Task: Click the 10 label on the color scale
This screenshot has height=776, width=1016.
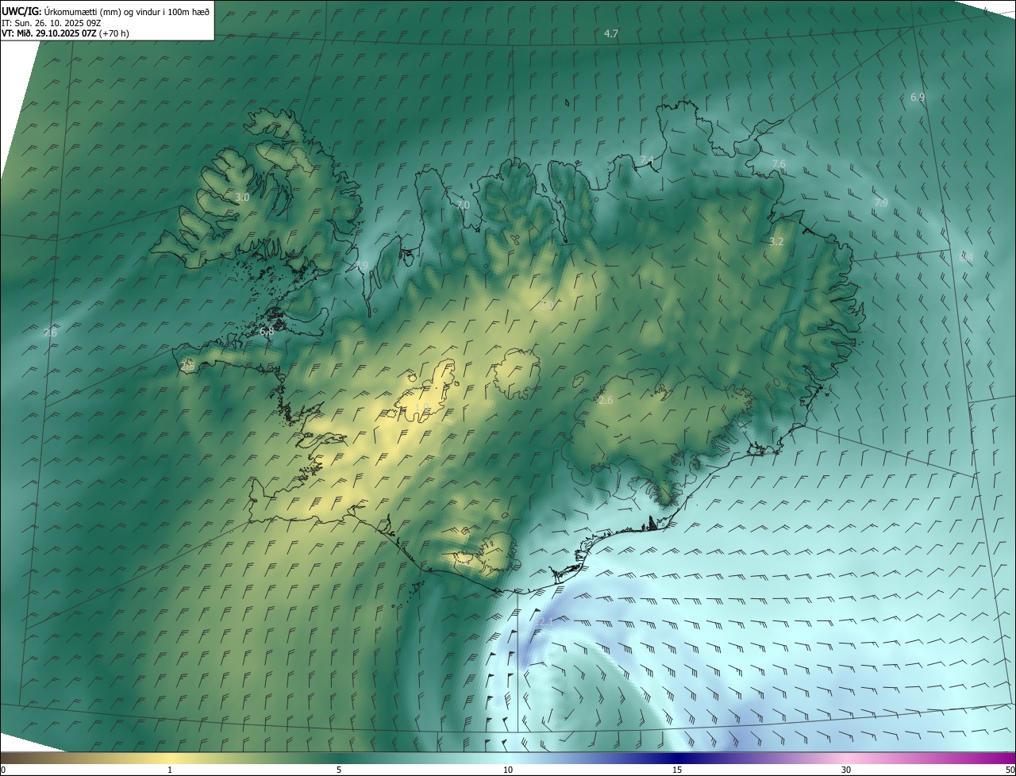Action: coord(508,770)
